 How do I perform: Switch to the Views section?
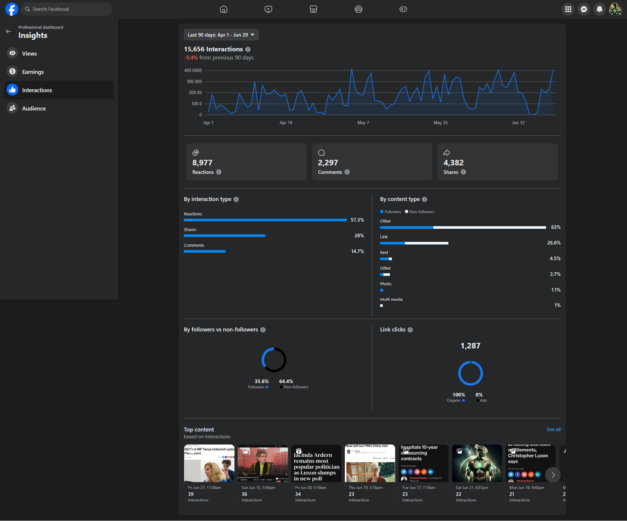29,54
